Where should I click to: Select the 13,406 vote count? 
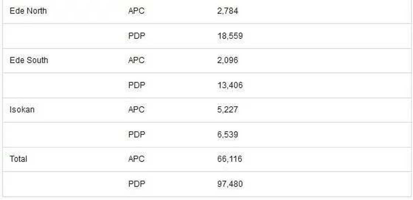[x=230, y=85]
